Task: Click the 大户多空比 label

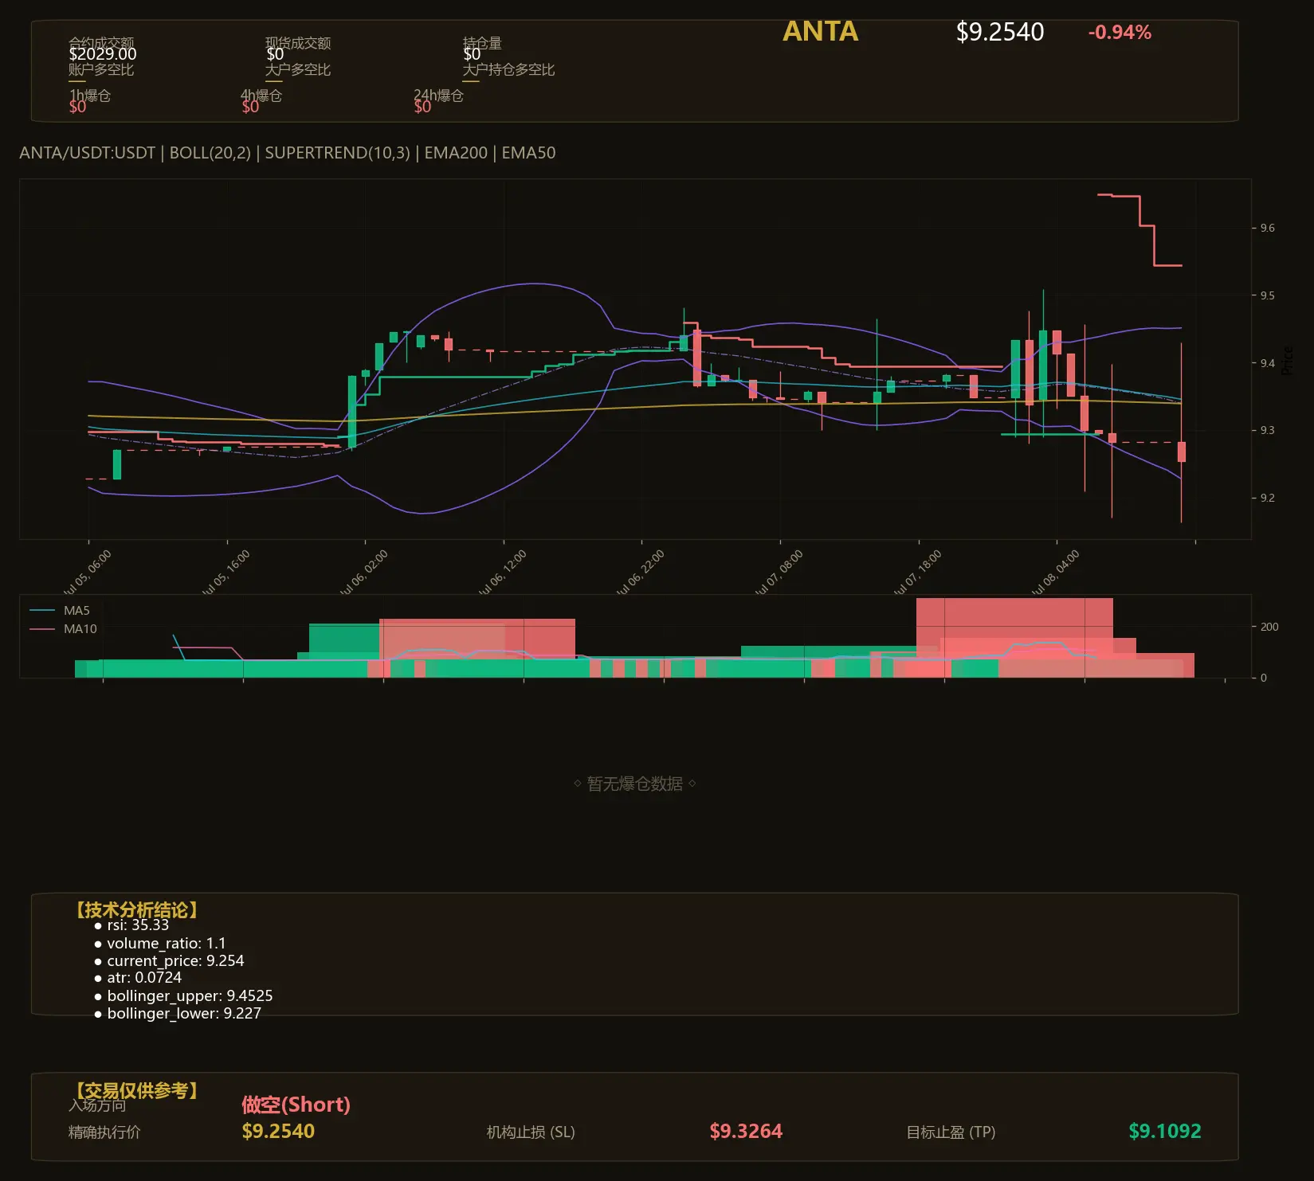Action: (298, 69)
